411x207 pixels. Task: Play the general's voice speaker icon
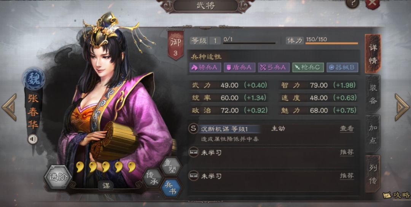pyautogui.click(x=33, y=139)
